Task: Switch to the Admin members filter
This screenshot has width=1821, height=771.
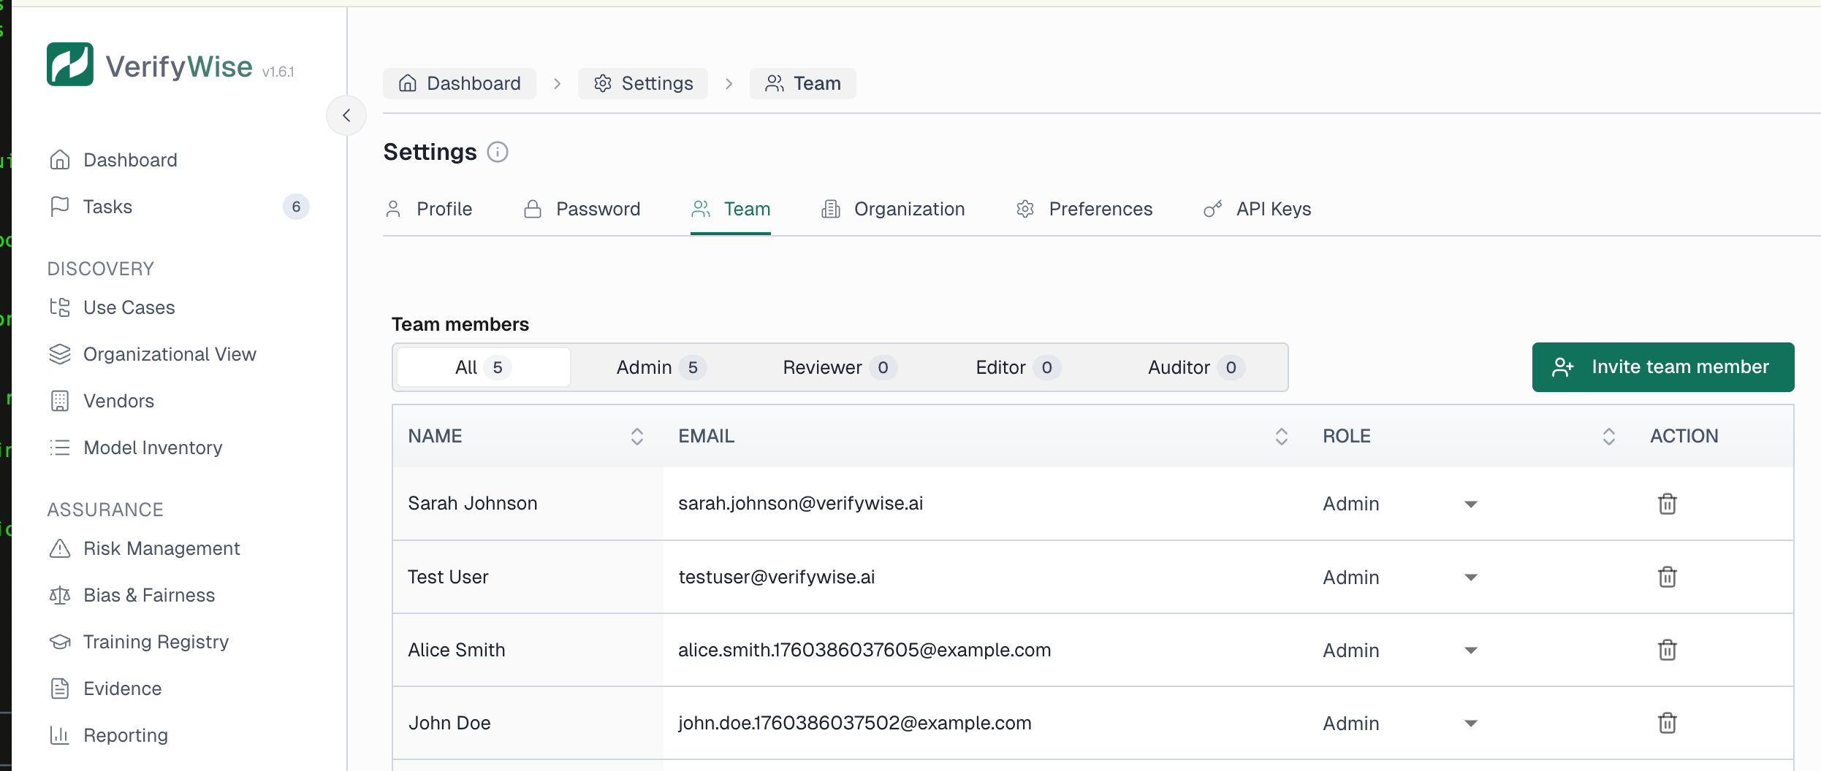Action: coord(659,367)
